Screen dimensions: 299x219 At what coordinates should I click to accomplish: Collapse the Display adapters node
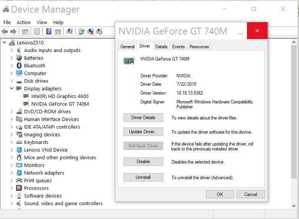[11, 88]
